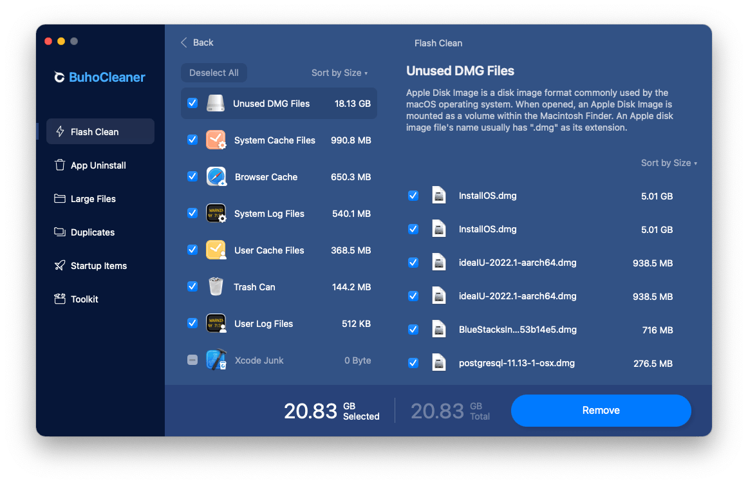Uncheck the BlueStacksIn...53b14e5.dmg checkbox
The width and height of the screenshot is (748, 484).
(413, 330)
